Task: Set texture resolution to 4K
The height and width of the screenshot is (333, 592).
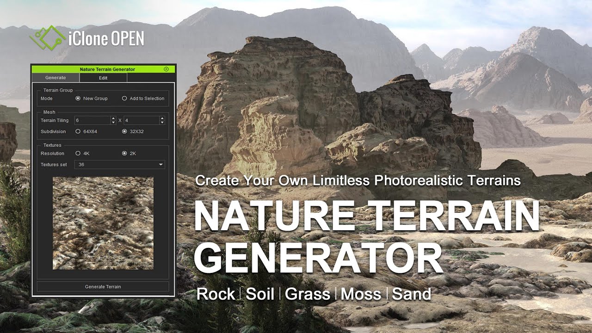Action: click(x=78, y=153)
